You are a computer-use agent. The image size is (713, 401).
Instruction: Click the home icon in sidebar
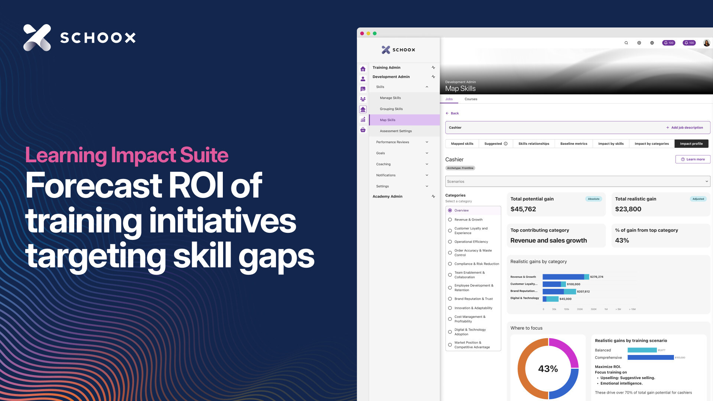(363, 69)
